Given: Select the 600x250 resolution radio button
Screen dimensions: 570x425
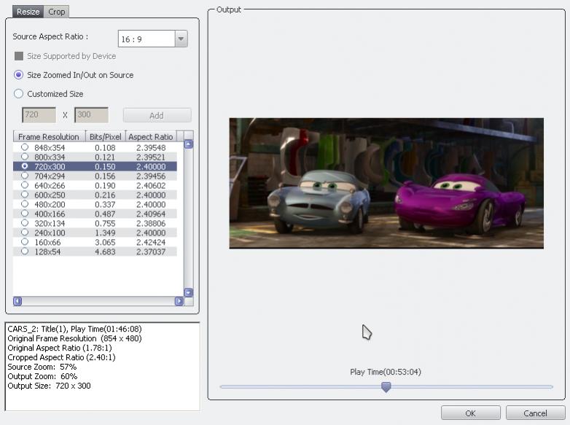Looking at the screenshot, I should click(x=25, y=195).
